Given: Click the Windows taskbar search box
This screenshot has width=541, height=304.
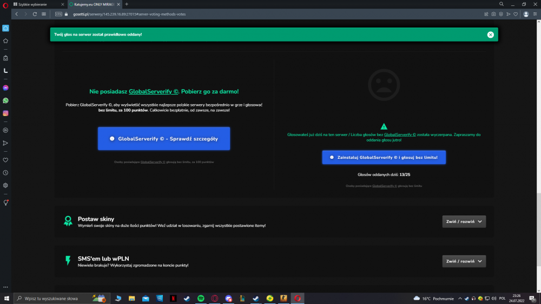Looking at the screenshot, I should [x=62, y=299].
